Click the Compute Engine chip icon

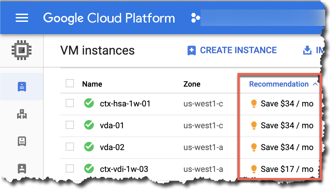tap(21, 50)
